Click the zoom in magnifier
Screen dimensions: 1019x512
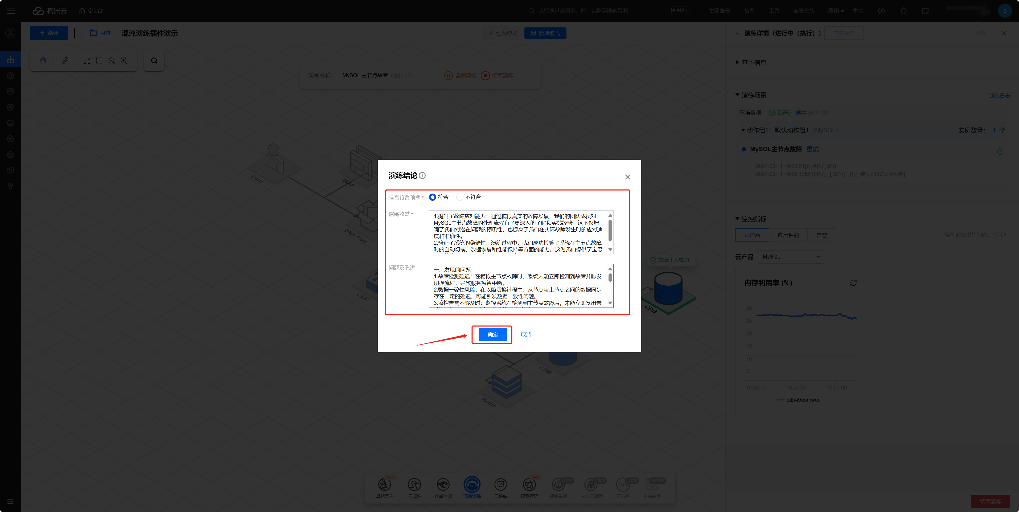(124, 60)
